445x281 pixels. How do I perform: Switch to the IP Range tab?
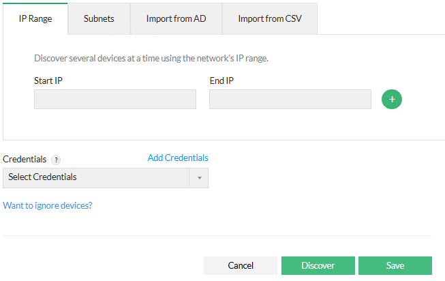coord(35,19)
